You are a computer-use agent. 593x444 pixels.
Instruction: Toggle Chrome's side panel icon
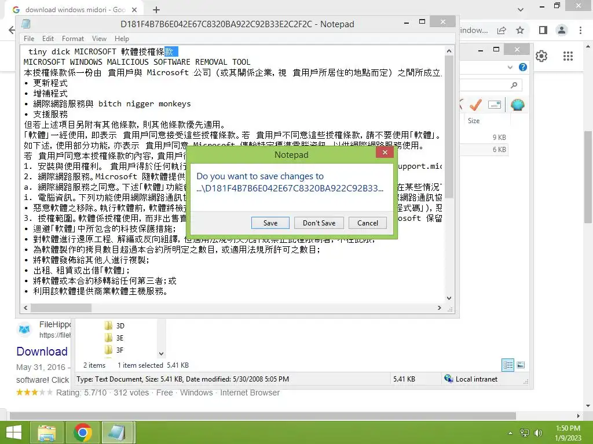click(x=543, y=30)
